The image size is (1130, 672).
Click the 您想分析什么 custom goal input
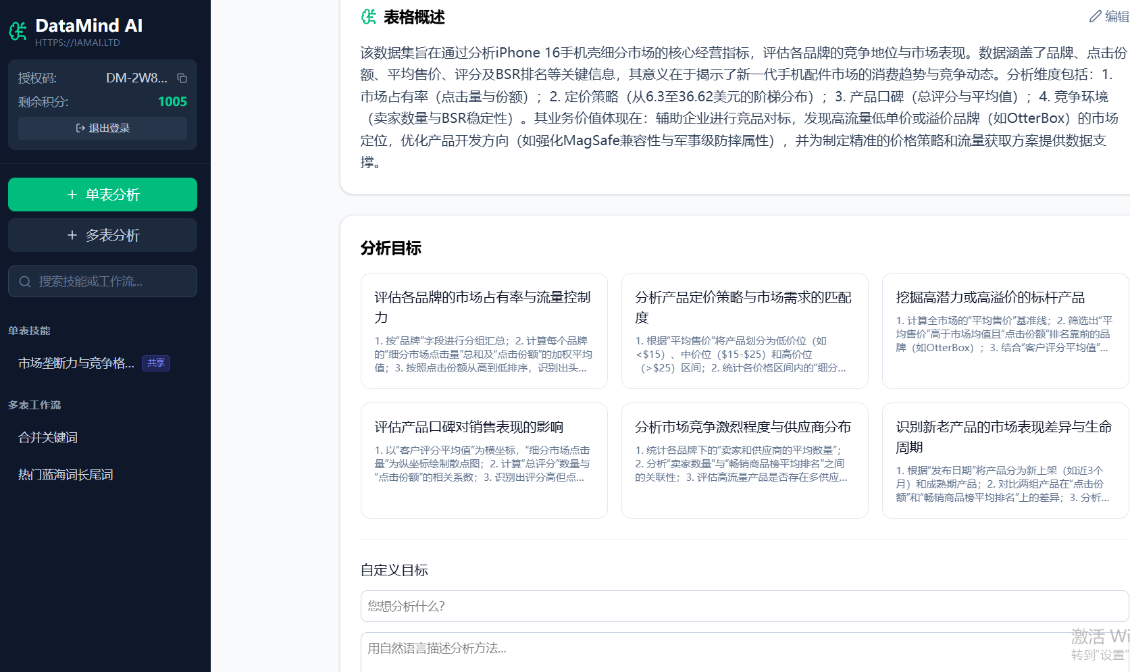point(743,606)
